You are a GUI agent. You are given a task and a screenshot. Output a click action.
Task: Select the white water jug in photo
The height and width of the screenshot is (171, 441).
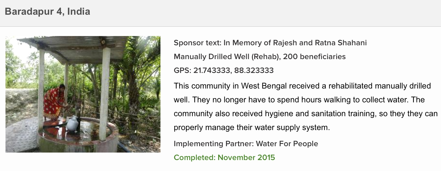72,124
